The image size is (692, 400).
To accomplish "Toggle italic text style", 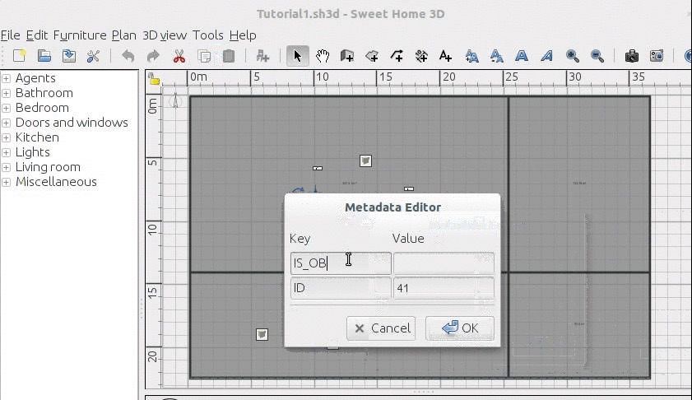I will (x=547, y=56).
